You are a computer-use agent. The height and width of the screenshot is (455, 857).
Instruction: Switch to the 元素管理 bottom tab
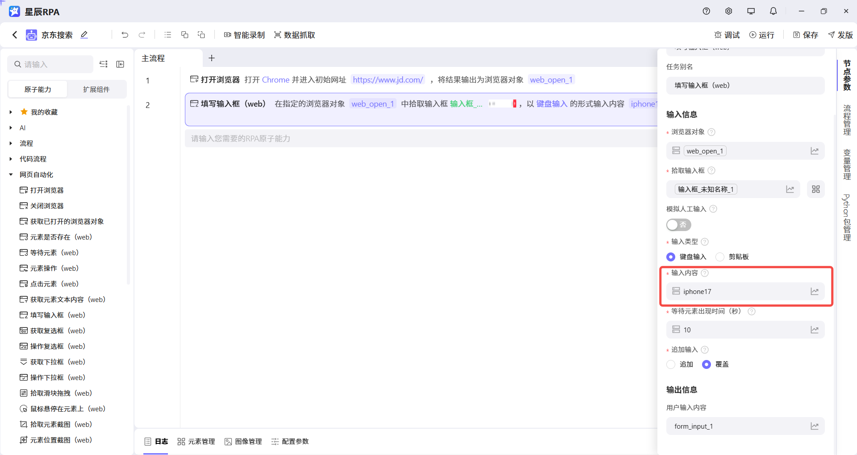pyautogui.click(x=196, y=441)
